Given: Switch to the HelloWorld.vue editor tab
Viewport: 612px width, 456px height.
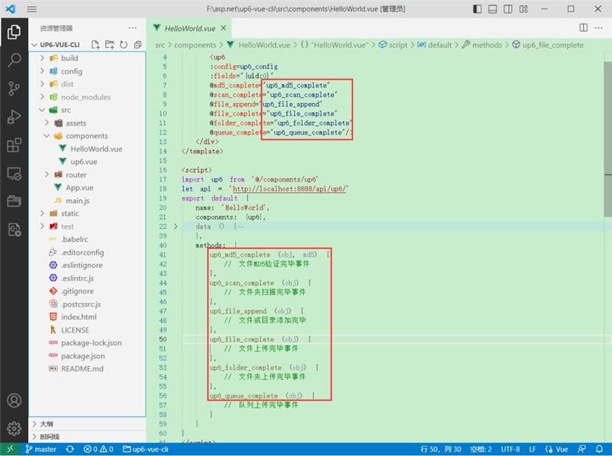Looking at the screenshot, I should pos(191,26).
